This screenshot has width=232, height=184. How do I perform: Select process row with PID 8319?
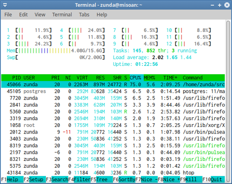(x=113, y=146)
